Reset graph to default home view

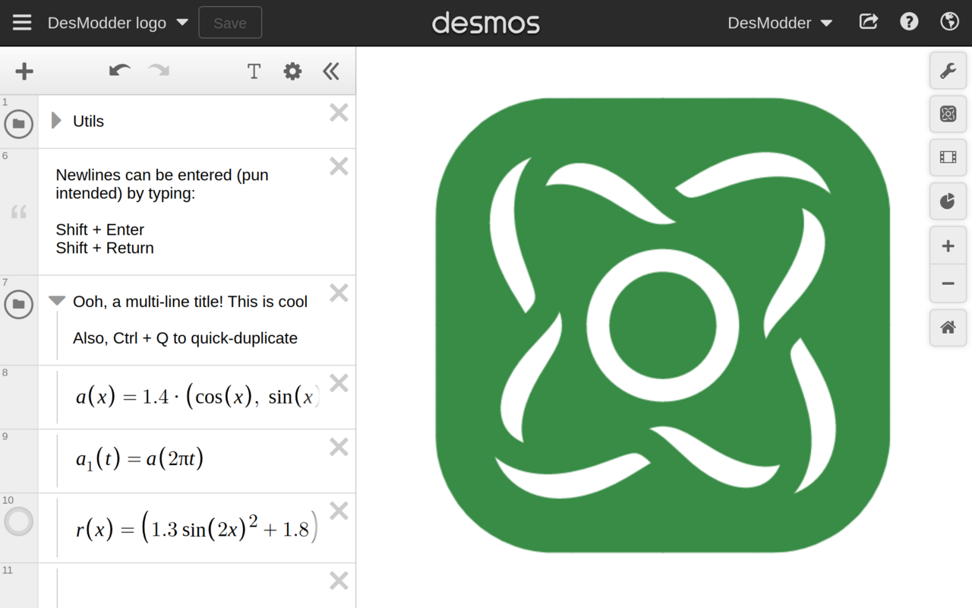point(948,328)
